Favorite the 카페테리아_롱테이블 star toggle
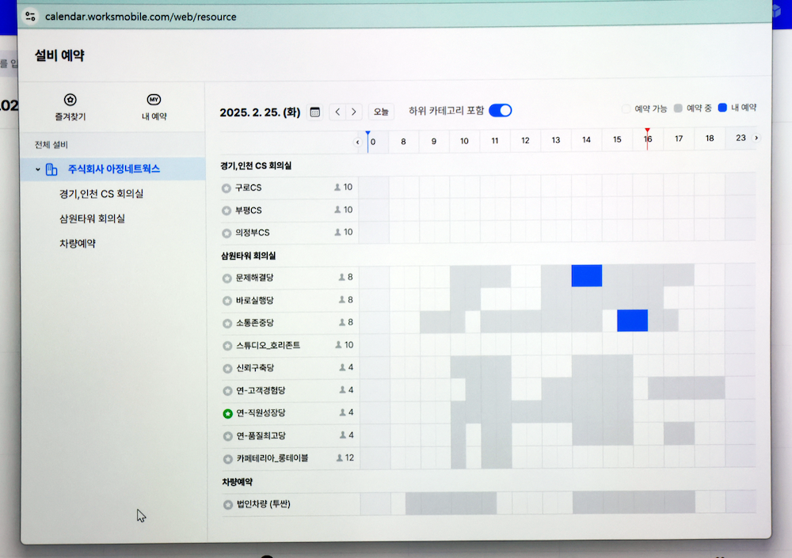 [x=227, y=459]
